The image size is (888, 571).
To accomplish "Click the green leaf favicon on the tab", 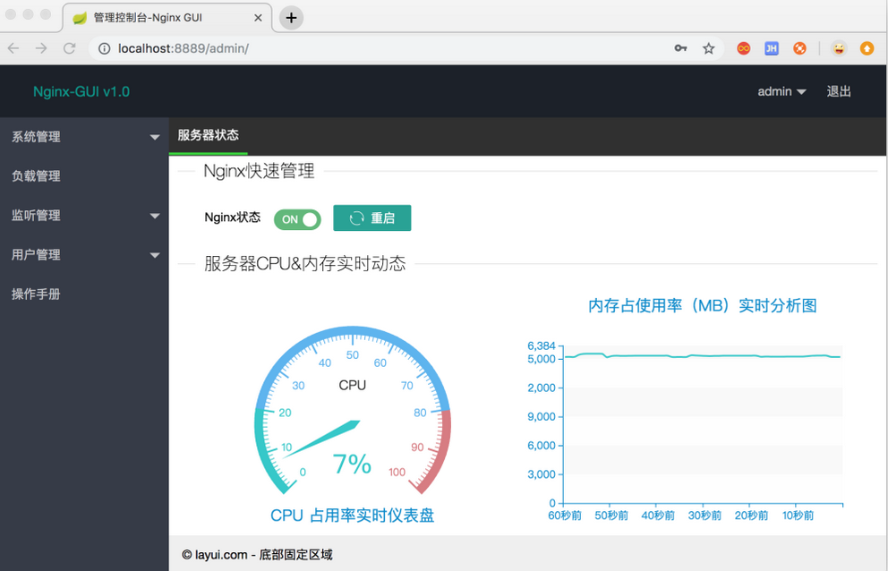I will click(80, 18).
